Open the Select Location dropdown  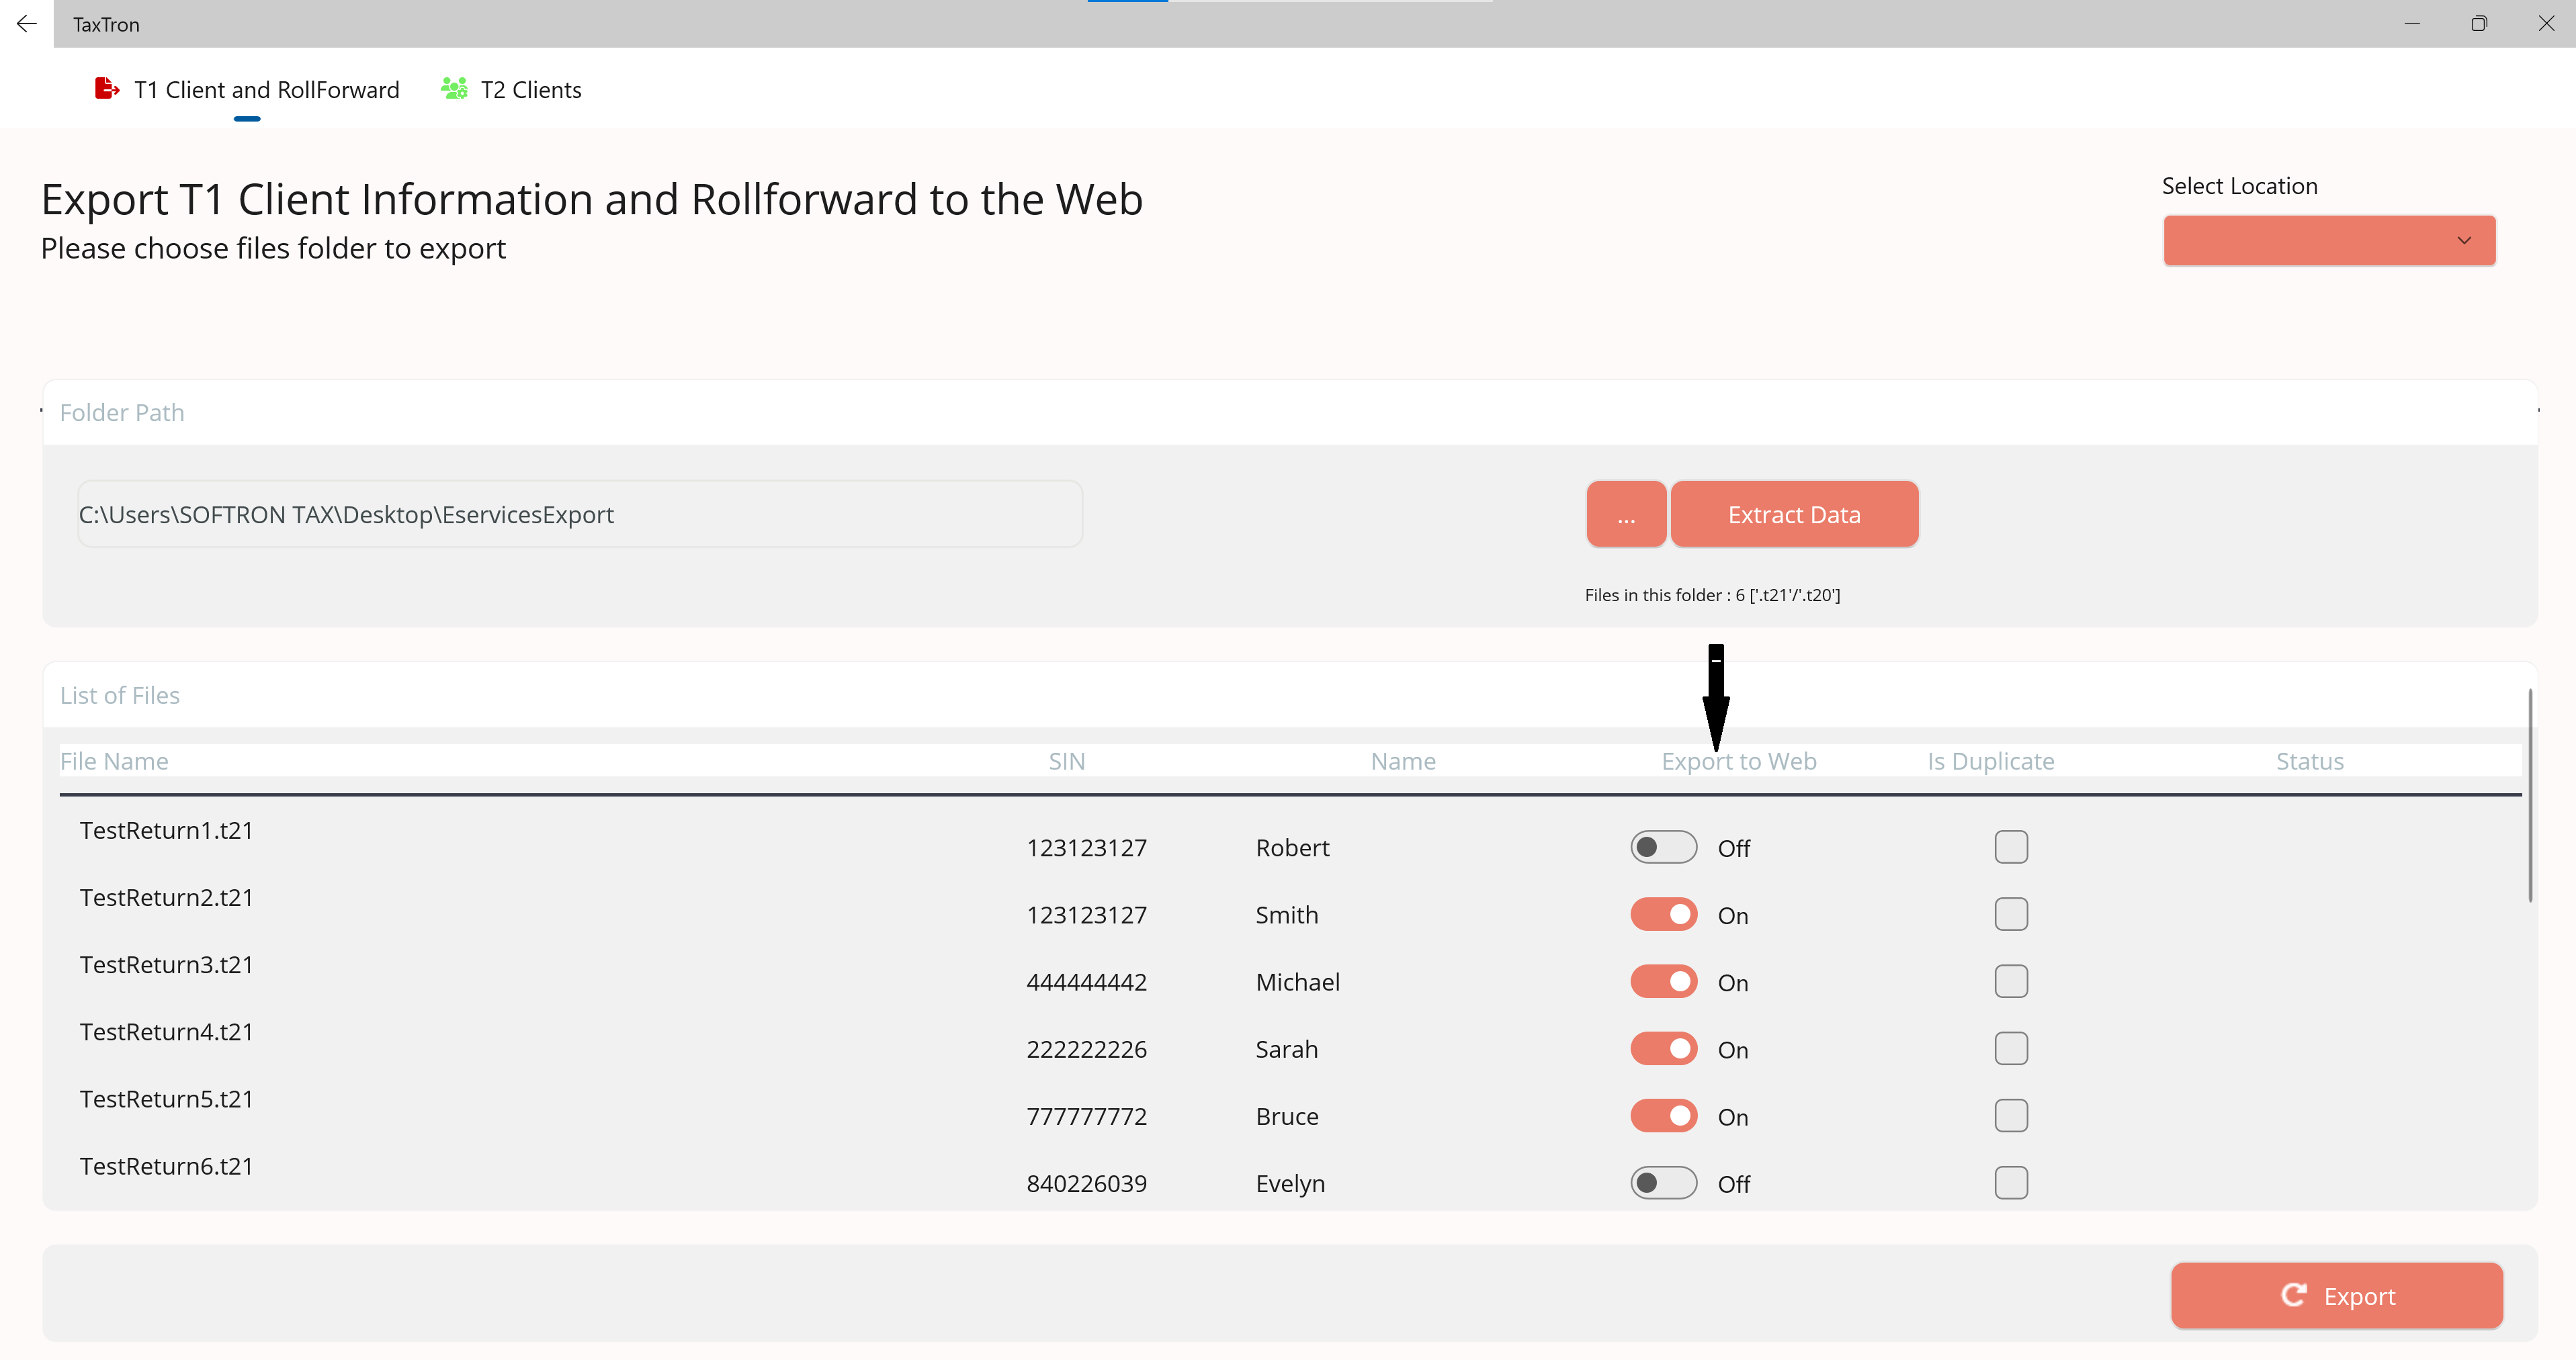2329,240
